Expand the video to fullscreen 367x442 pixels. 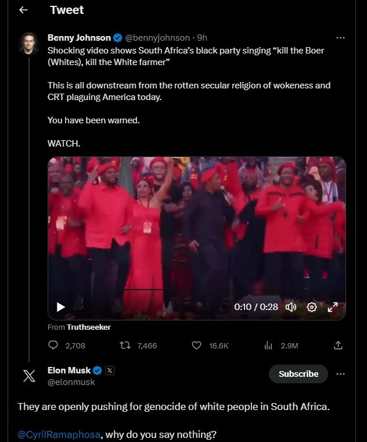coord(333,307)
